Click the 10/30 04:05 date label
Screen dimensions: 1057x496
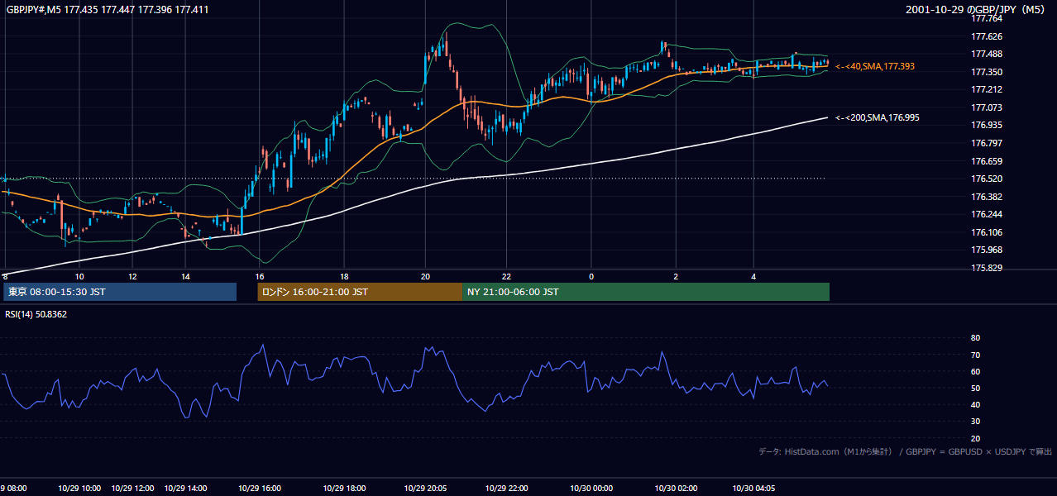click(x=753, y=489)
